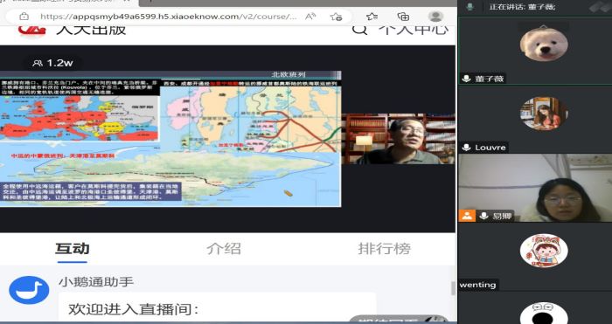Click the viewer count 1.2w badge
612x324 pixels.
point(53,63)
